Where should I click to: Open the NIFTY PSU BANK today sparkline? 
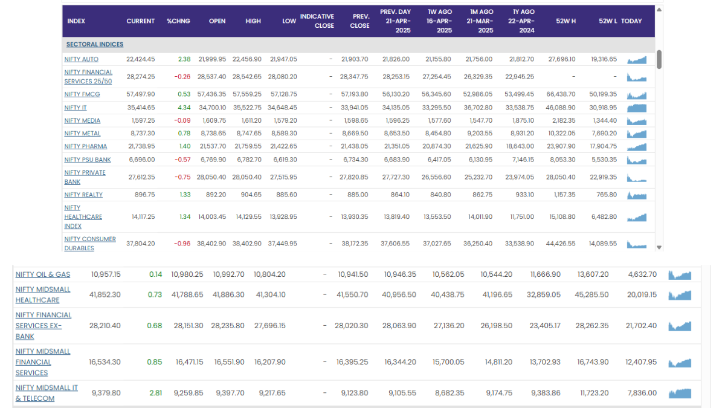[637, 160]
